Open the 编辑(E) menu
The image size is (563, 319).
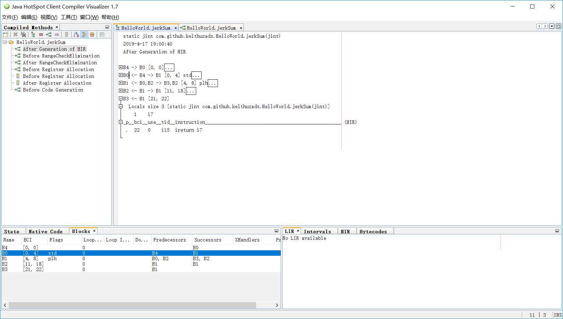pos(29,17)
